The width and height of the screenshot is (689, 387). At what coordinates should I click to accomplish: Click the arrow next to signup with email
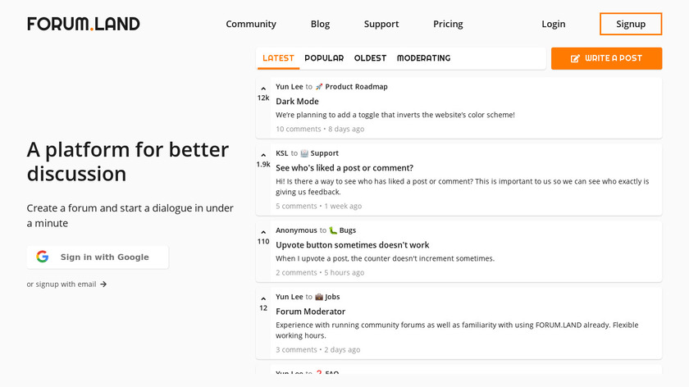click(x=103, y=285)
